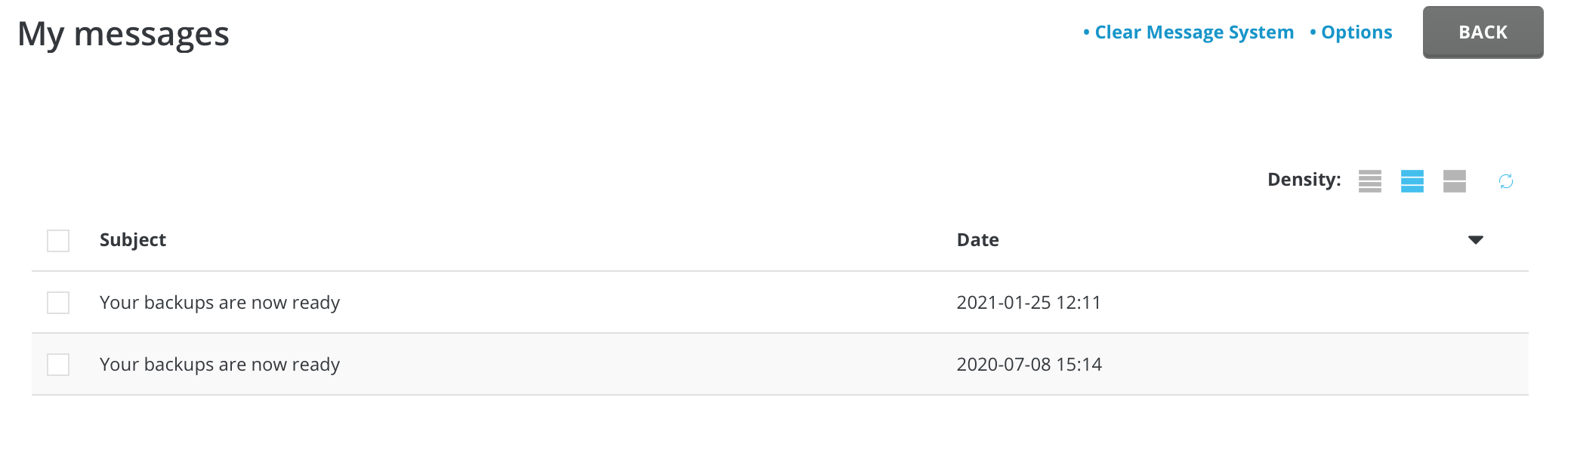Sort messages by Date column
Image resolution: width=1571 pixels, height=453 pixels.
[977, 240]
